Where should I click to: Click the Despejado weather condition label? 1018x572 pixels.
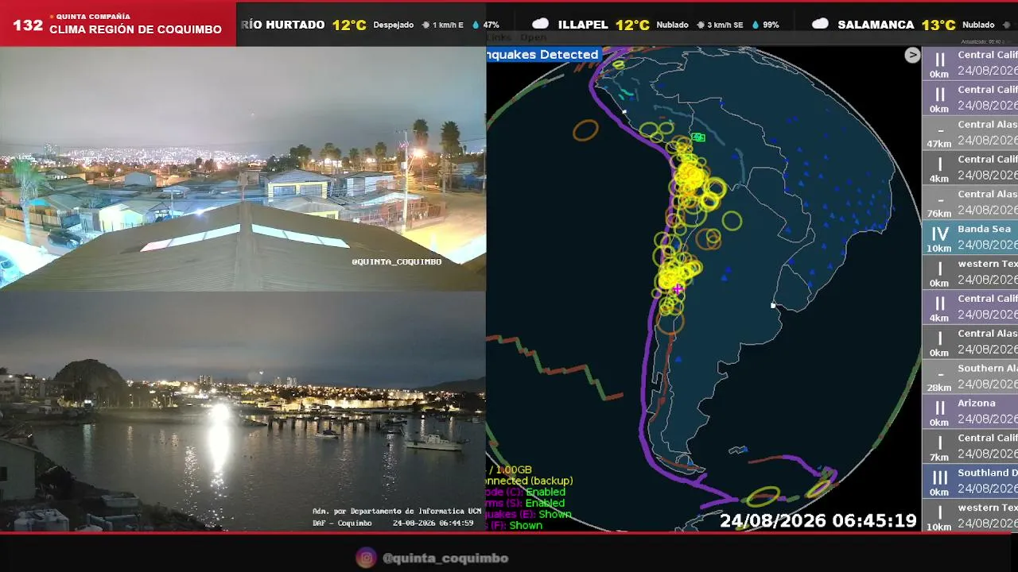pos(393,25)
